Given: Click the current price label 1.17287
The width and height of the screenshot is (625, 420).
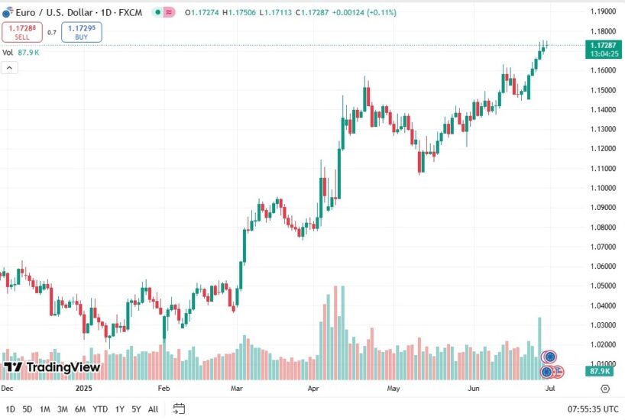Looking at the screenshot, I should (603, 46).
